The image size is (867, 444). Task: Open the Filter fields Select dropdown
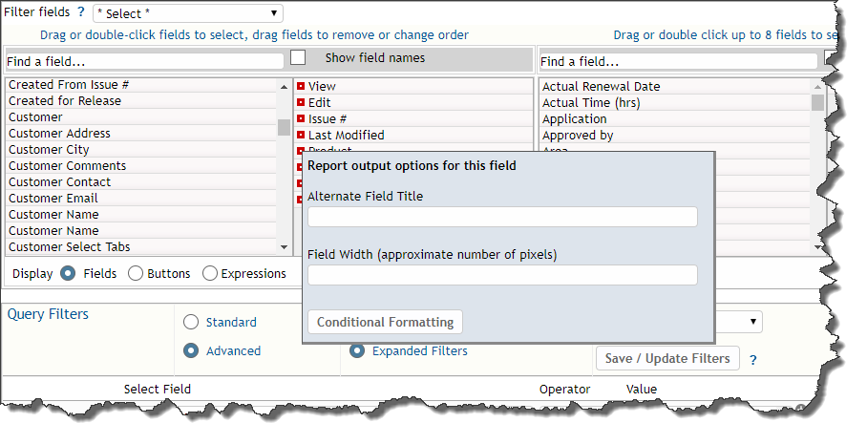[x=188, y=13]
